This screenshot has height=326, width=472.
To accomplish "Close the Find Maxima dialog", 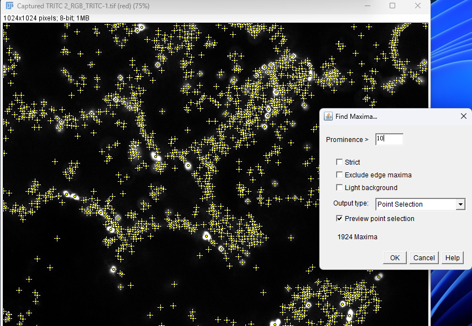I will coord(464,116).
